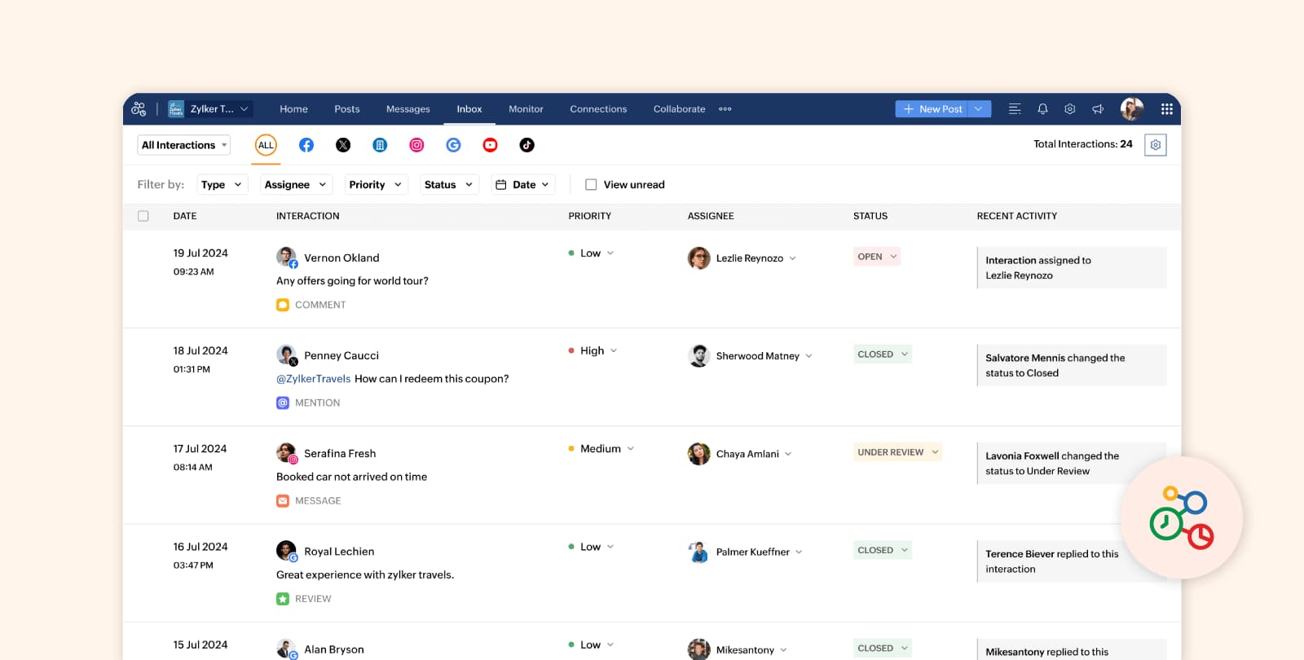Click the COMMENT type icon for Vernon Okland
Screen dimensions: 1304x660
coord(283,305)
